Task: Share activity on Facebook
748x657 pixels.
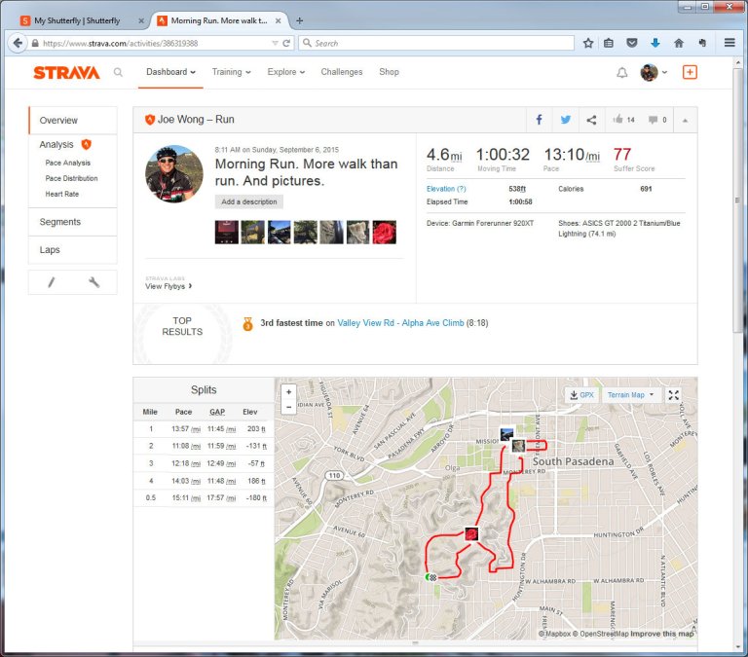Action: click(539, 120)
